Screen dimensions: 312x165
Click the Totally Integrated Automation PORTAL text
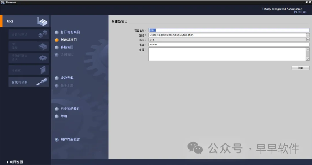point(285,11)
